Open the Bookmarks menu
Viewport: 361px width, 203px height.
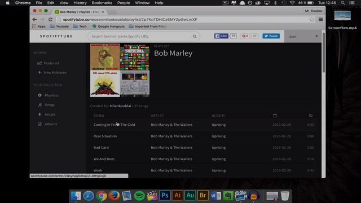102,3
